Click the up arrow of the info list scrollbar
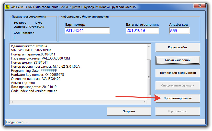212x131 pixels. point(149,46)
